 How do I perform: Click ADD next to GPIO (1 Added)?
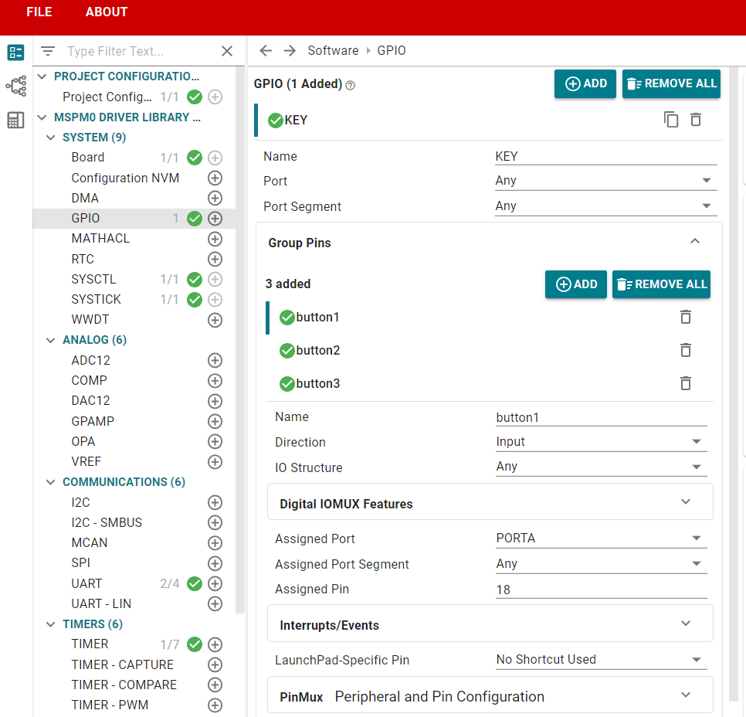click(585, 83)
